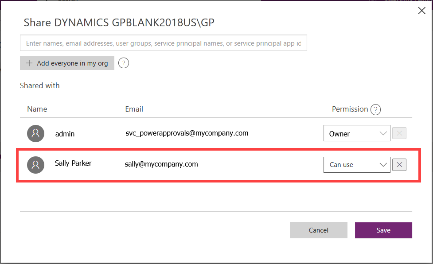
Task: Click disabled remove button for admin
Action: pos(399,133)
